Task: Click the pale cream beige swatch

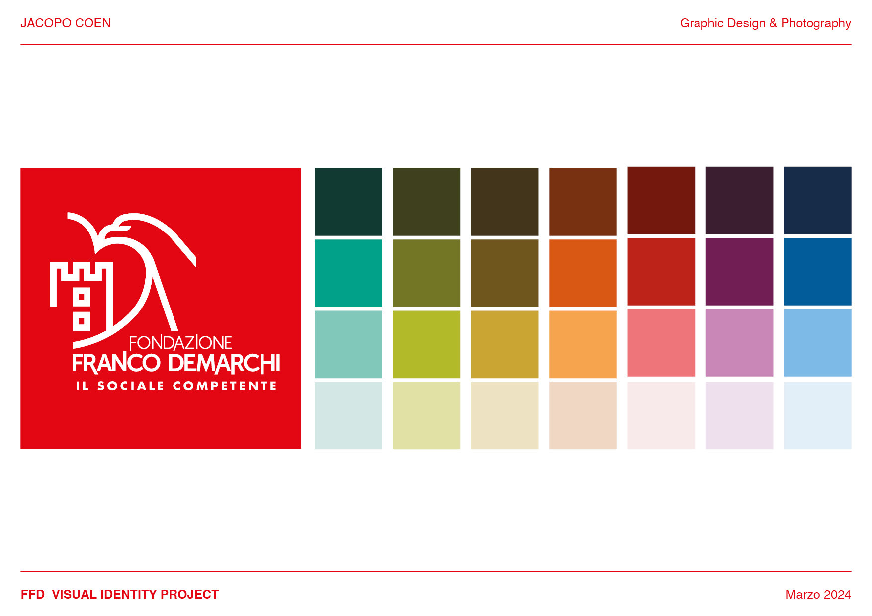Action: click(505, 415)
